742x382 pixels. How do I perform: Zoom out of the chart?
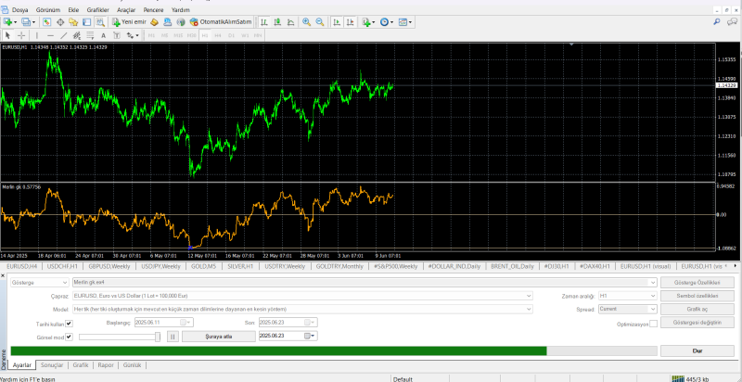coord(319,21)
